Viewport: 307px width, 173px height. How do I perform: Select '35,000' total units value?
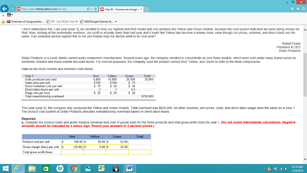tap(149, 79)
